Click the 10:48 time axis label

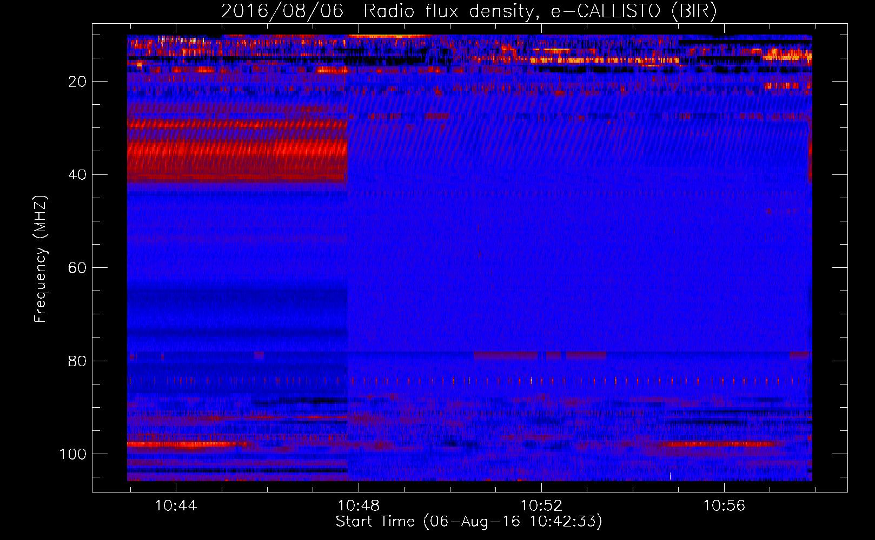(359, 505)
